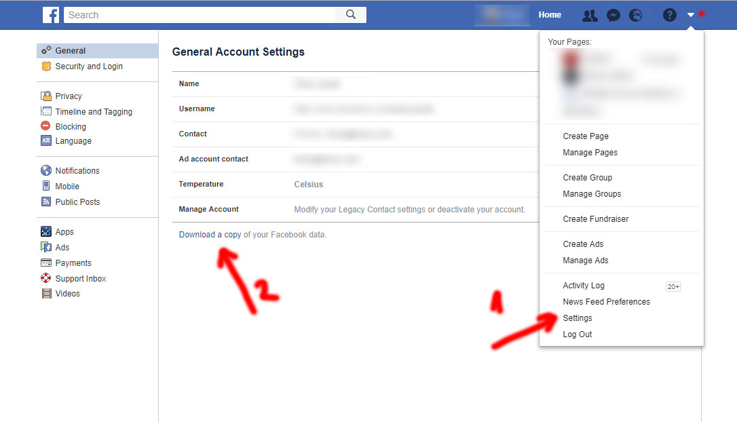Choose Log Out from the menu
This screenshot has width=737, height=422.
pyautogui.click(x=577, y=334)
